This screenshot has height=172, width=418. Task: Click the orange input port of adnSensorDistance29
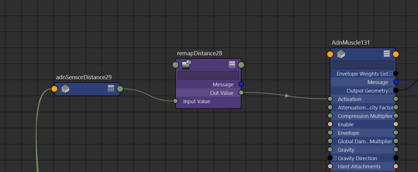(54, 89)
